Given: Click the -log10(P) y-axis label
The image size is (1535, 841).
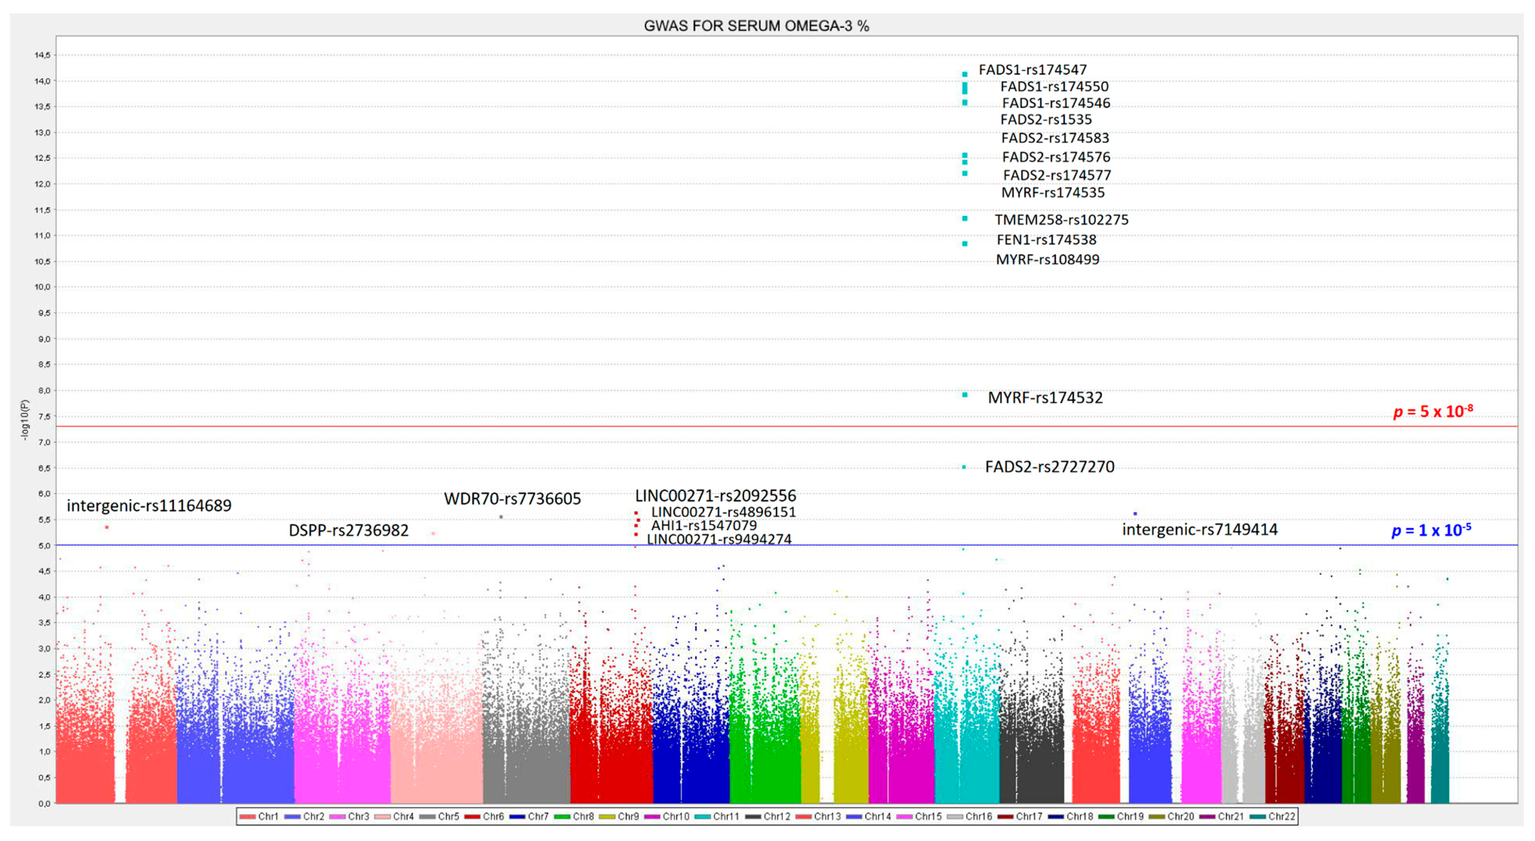Looking at the screenshot, I should 25,420.
